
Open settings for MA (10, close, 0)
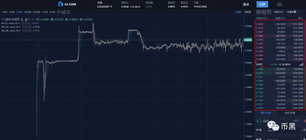[x=27, y=27]
